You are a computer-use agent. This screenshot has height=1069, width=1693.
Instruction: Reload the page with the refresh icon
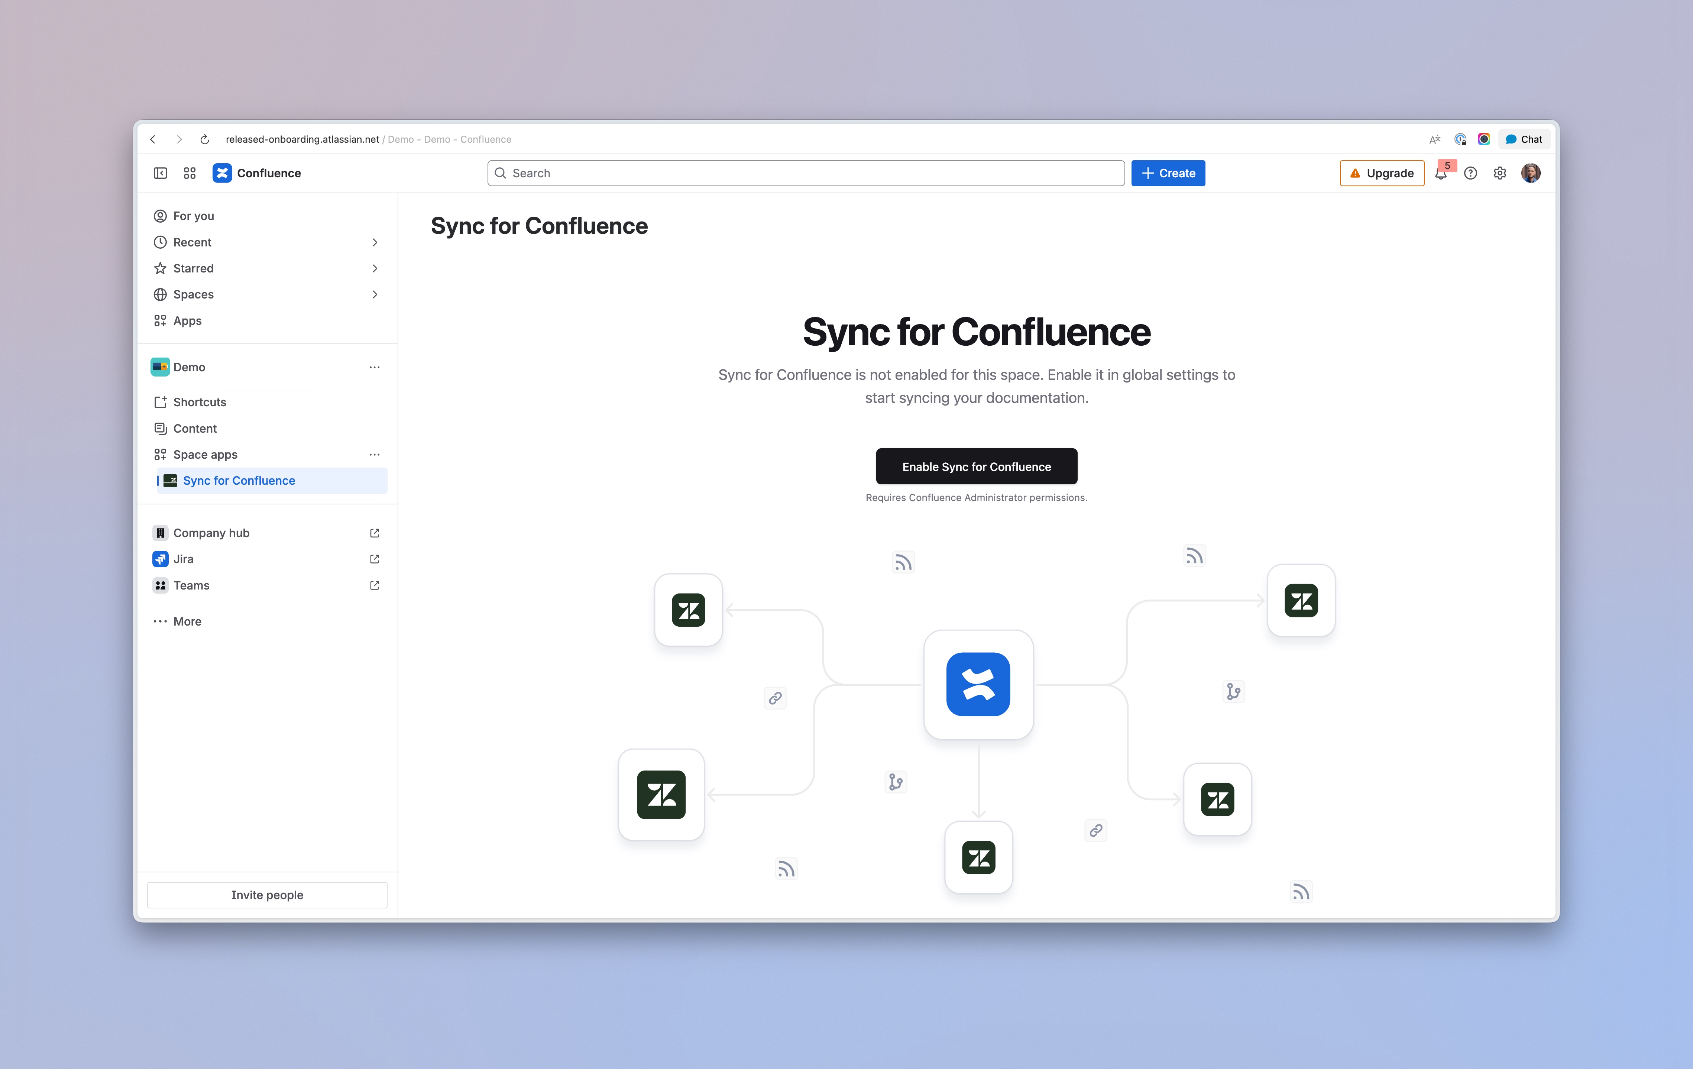pos(205,139)
